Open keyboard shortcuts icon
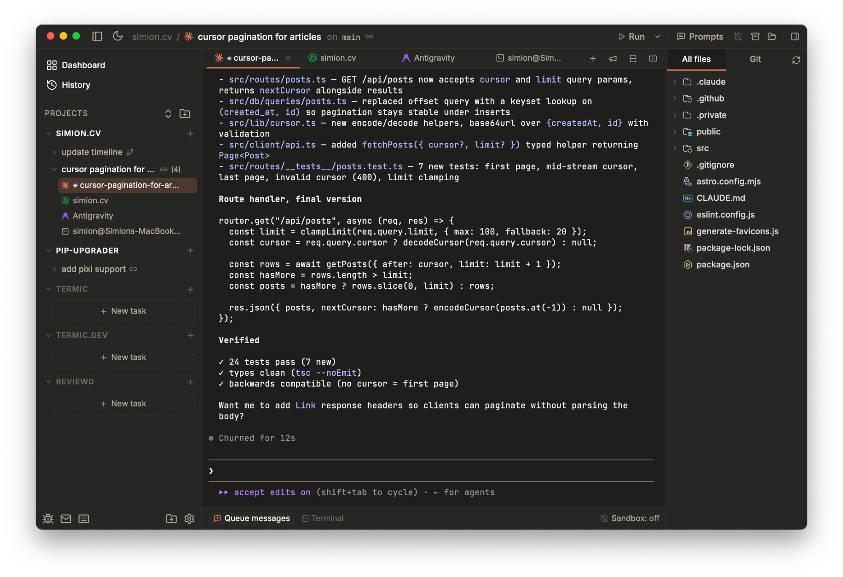The image size is (843, 577). click(84, 518)
